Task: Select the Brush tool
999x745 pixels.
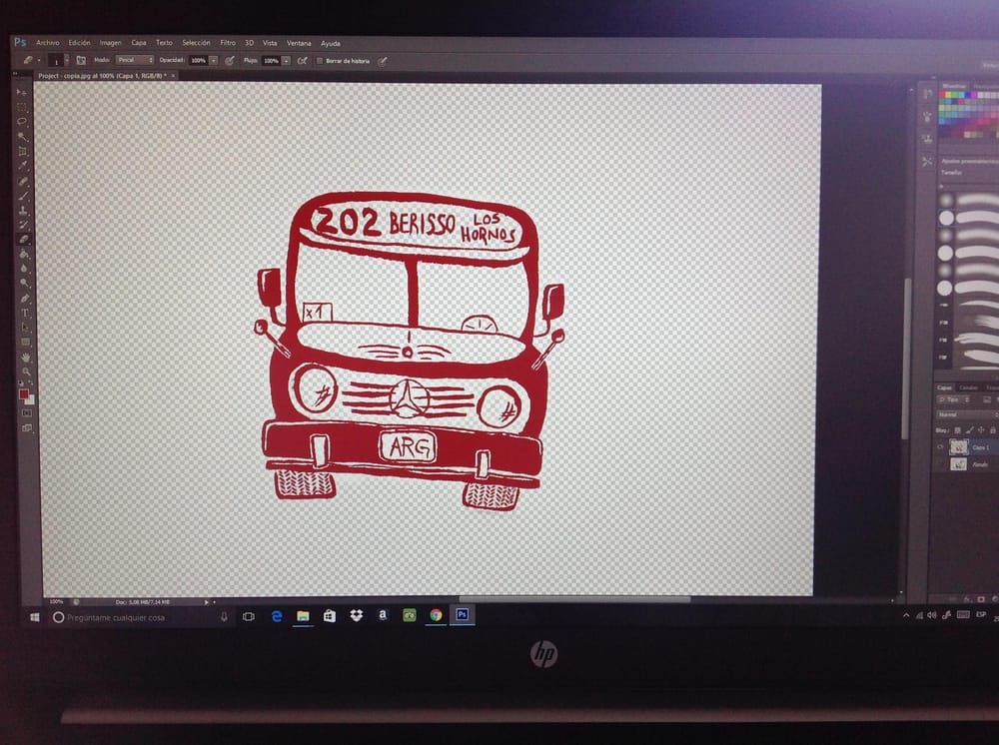Action: click(x=24, y=196)
